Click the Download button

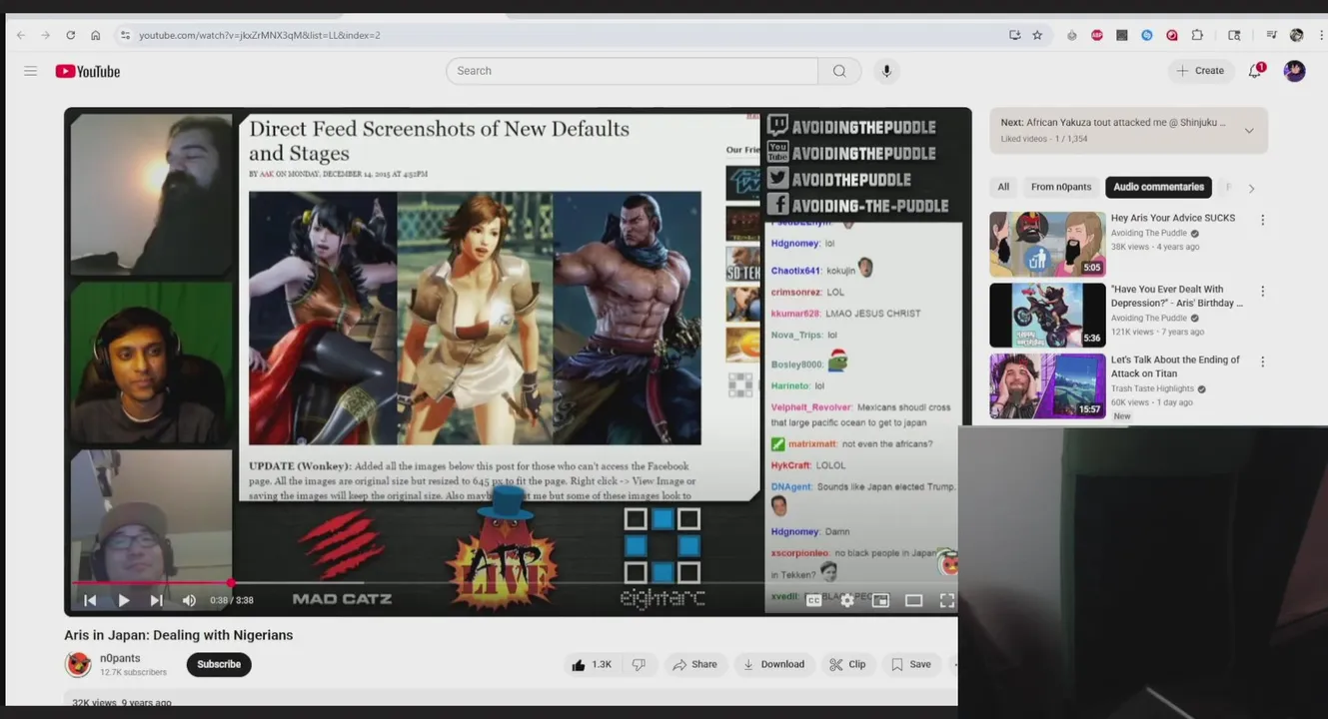(773, 664)
